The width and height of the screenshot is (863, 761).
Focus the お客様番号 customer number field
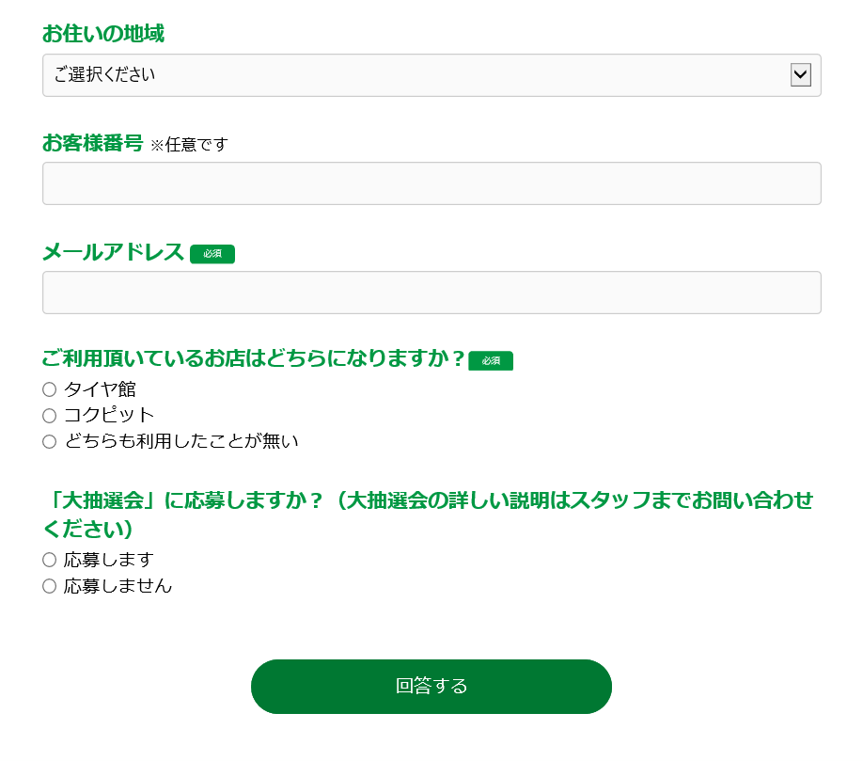pos(431,183)
